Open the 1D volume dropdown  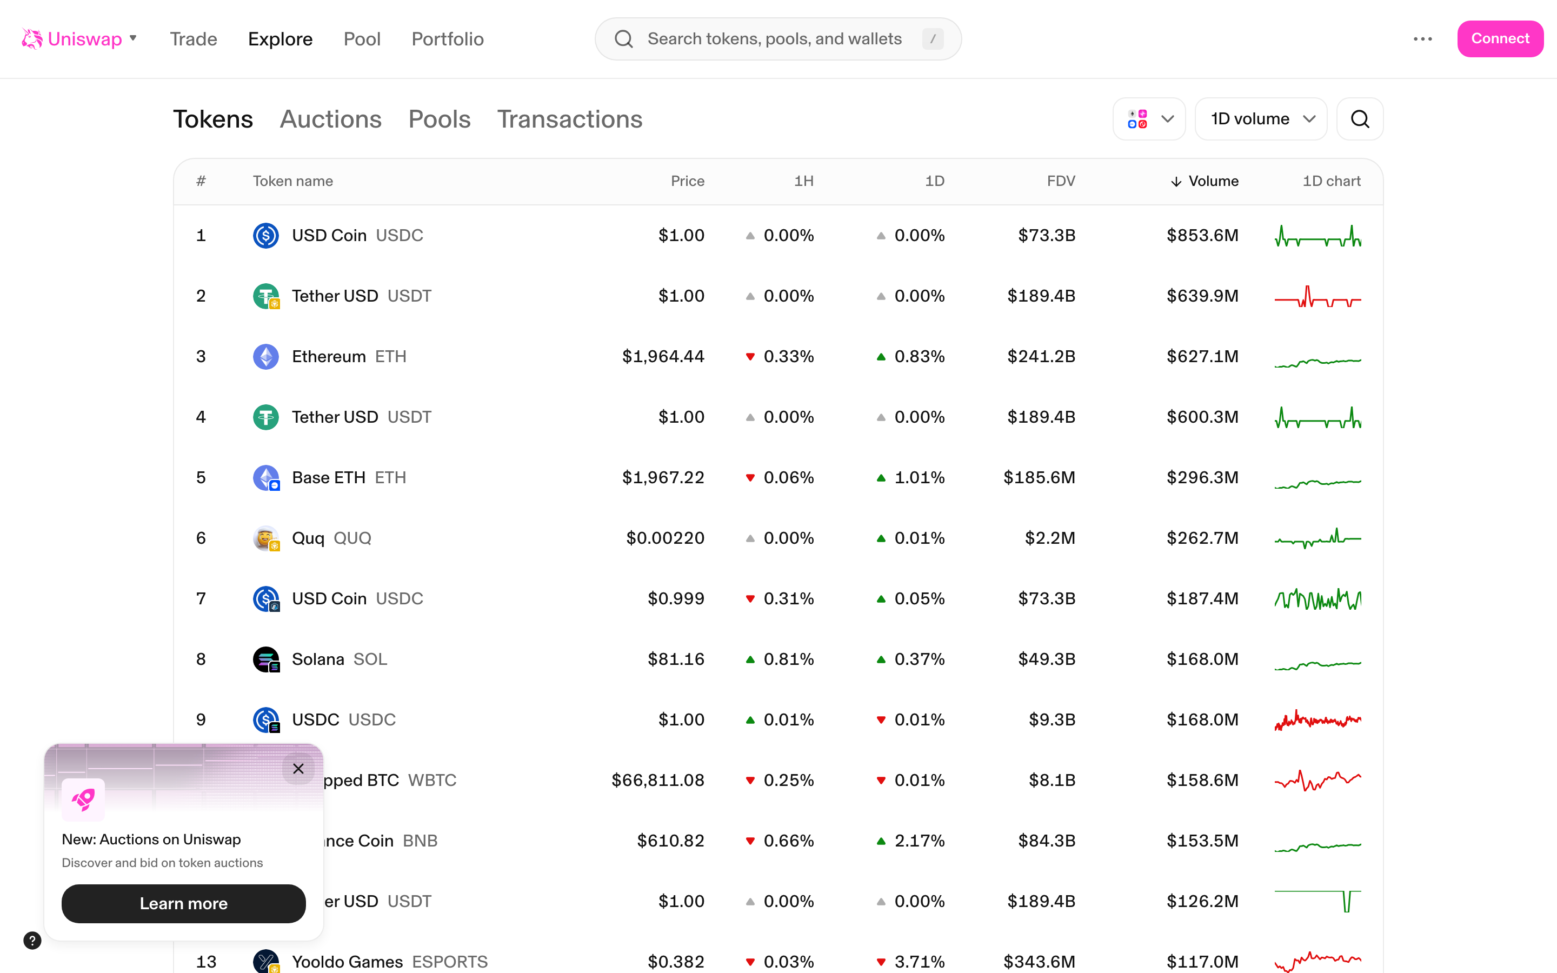coord(1260,118)
